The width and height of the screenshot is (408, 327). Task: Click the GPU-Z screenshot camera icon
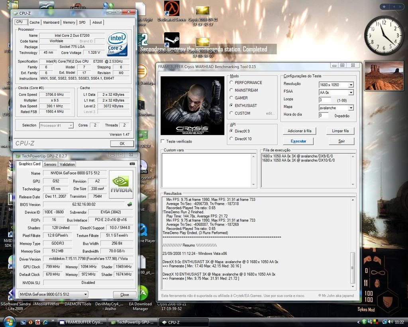[x=132, y=164]
